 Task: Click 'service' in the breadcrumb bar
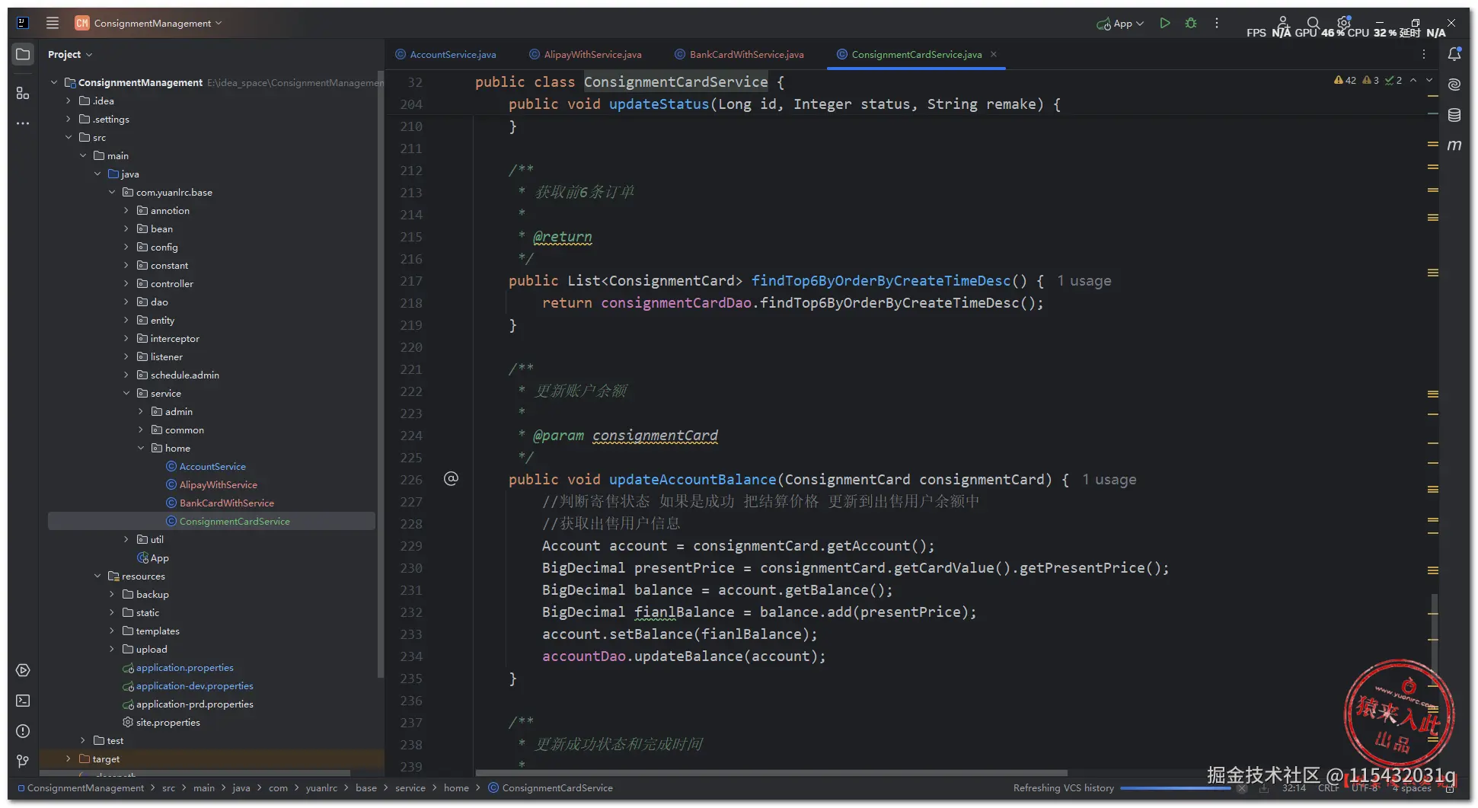(410, 787)
